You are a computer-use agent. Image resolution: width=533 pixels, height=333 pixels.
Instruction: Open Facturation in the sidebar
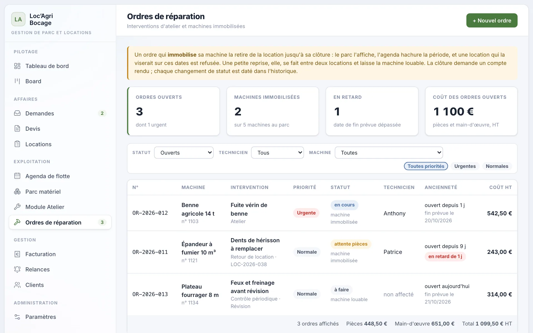click(x=60, y=254)
